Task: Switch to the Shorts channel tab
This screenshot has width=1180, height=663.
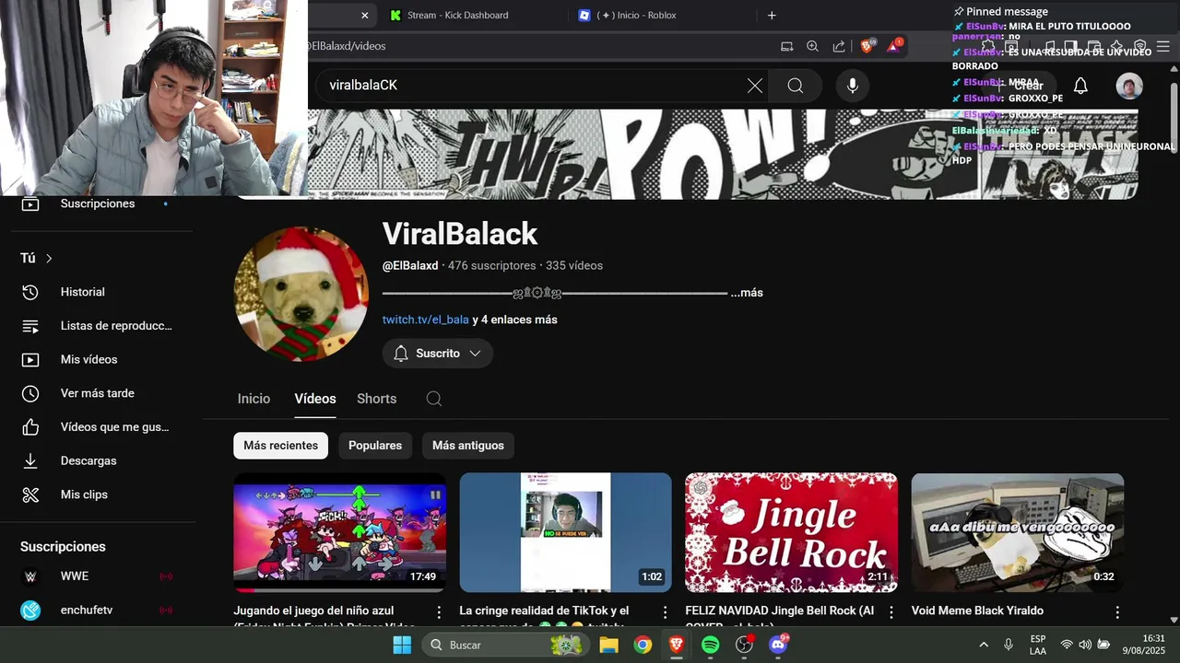Action: coord(376,399)
